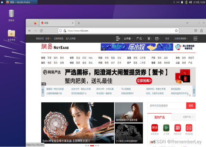Screen dimensions: 206x147
Task: Click the Bluetooth icon in system tray
Action: pos(174,2)
